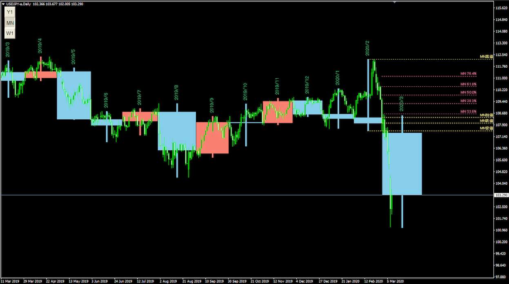The width and height of the screenshot is (509, 284).
Task: Click the MN安値 low line label
Action: [x=486, y=128]
